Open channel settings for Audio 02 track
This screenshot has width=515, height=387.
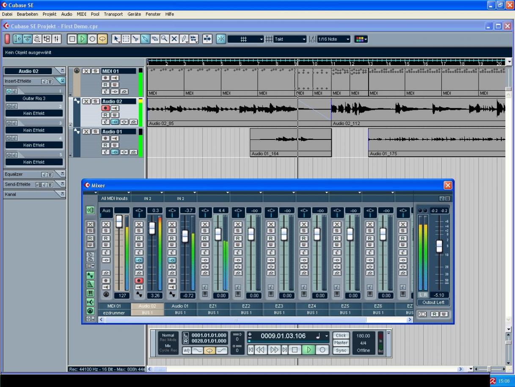coord(105,122)
